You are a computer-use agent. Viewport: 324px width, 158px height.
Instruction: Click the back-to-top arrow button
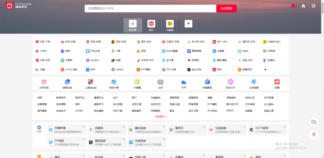click(x=313, y=135)
